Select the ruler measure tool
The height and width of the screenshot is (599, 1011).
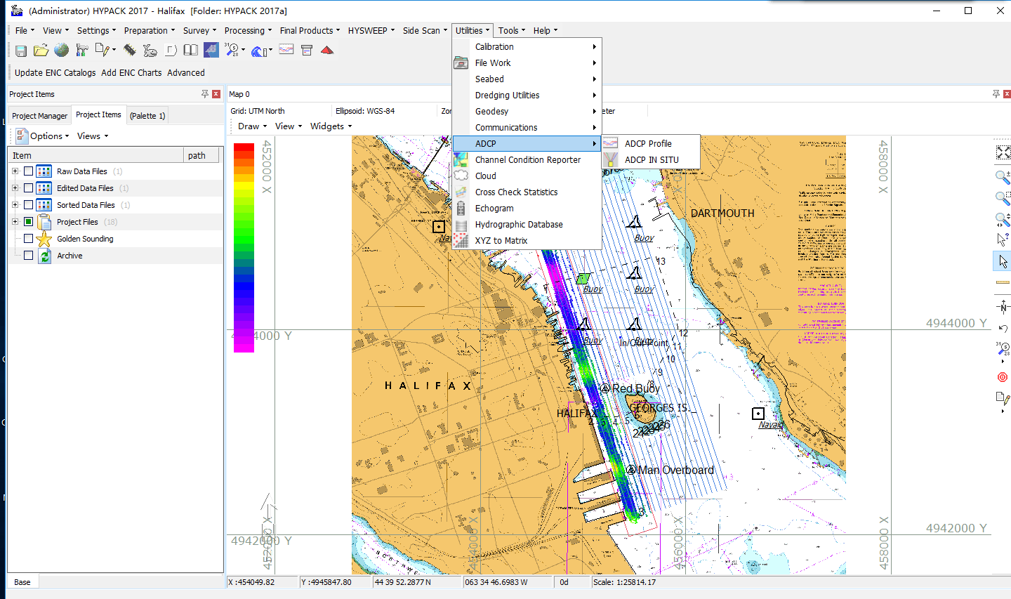click(x=1003, y=282)
